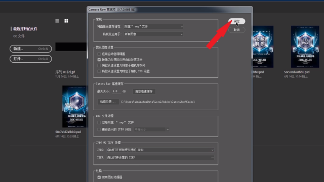Screen dimensions: 324x182
Task: Check default settings specific to camera ISO
Action: click(99, 71)
